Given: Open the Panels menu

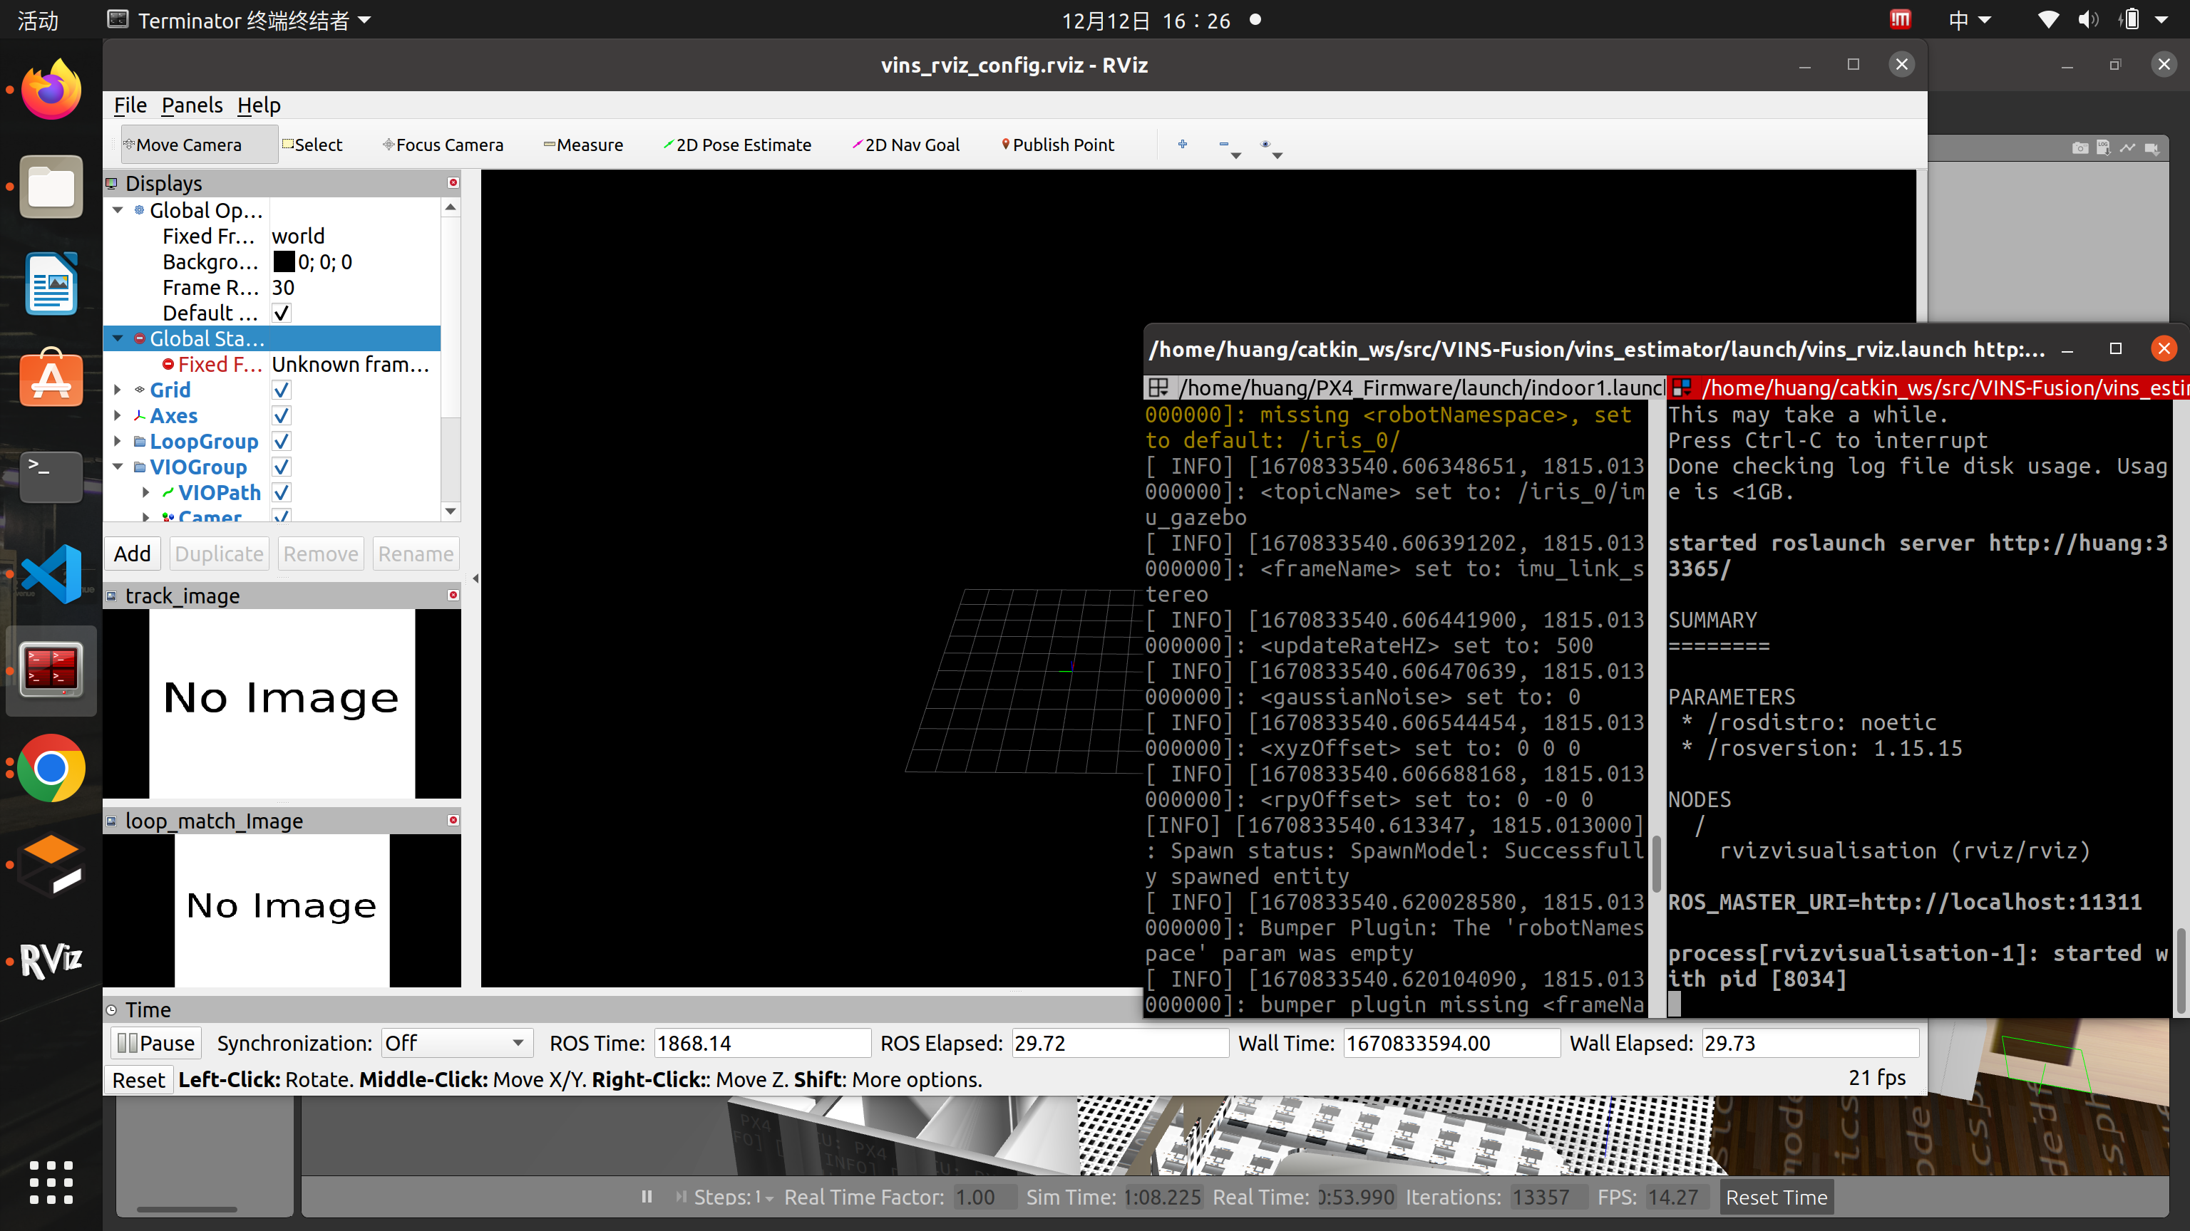Looking at the screenshot, I should coord(191,105).
